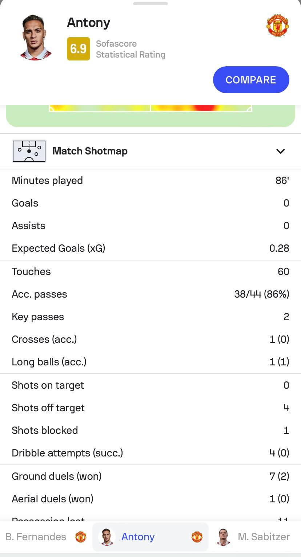
Task: Tap the drag handle at sheet top
Action: (150, 4)
